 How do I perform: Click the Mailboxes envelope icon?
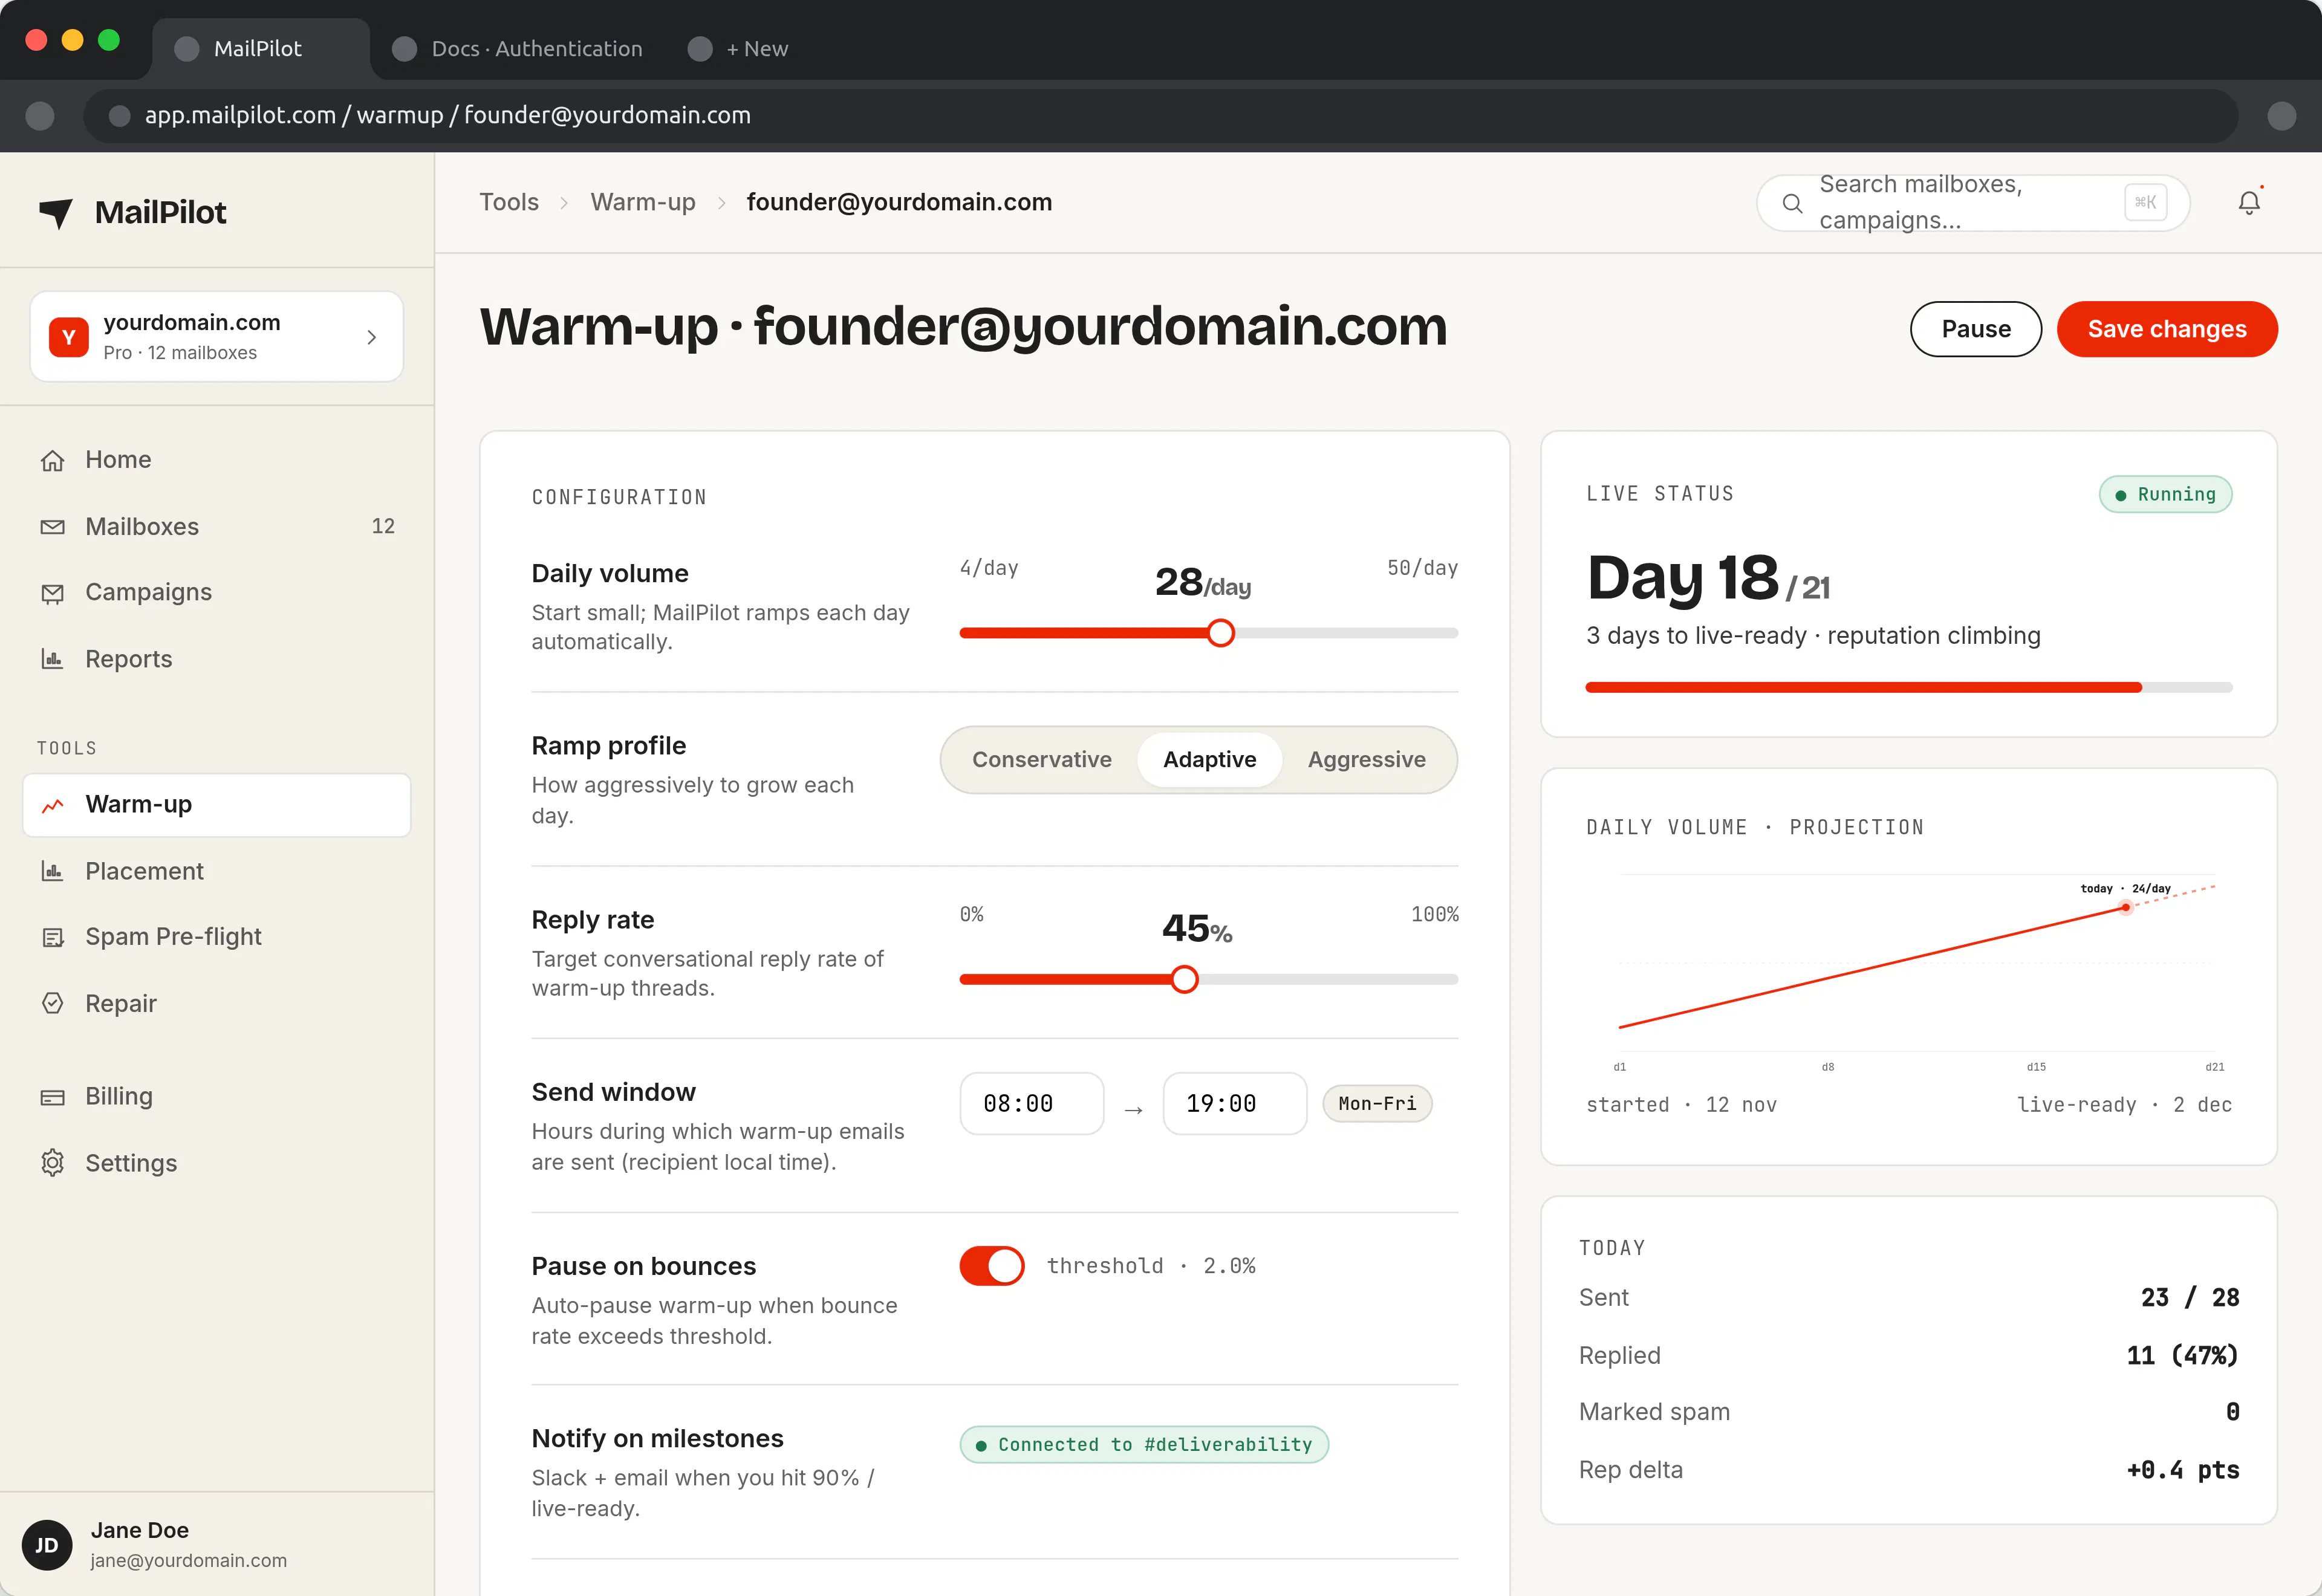pos(53,527)
